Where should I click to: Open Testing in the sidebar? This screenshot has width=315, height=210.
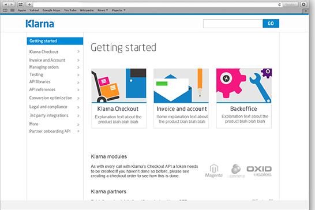(x=36, y=74)
